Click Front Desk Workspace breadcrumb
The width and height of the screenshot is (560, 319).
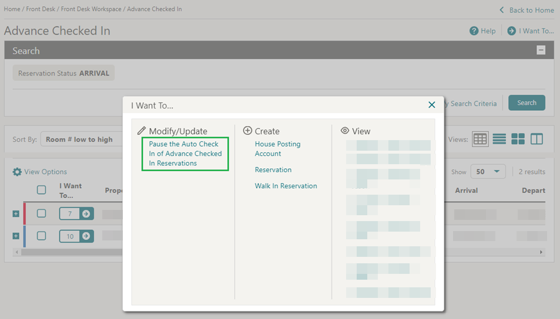pyautogui.click(x=91, y=9)
